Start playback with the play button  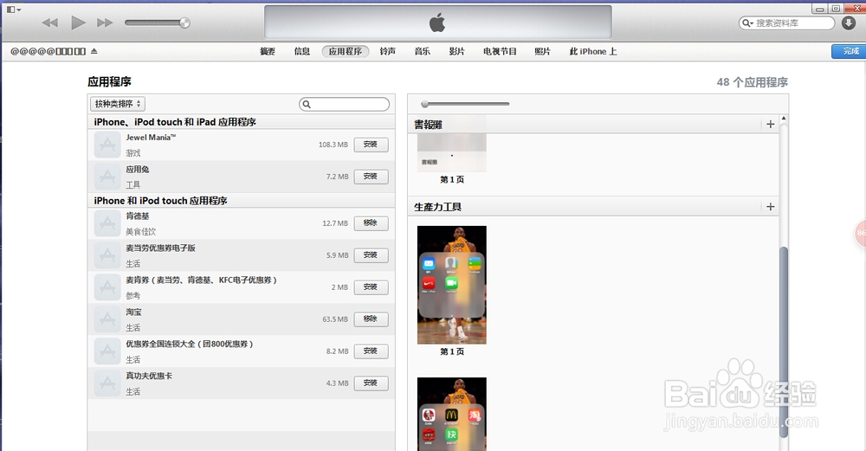79,23
